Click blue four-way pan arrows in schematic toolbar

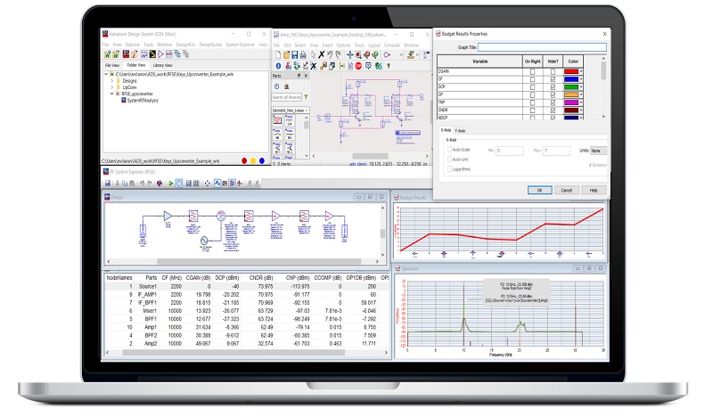tap(349, 55)
